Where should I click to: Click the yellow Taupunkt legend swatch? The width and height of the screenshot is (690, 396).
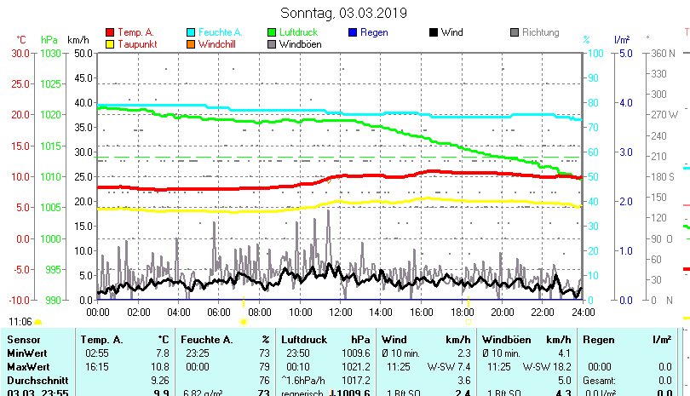(109, 44)
